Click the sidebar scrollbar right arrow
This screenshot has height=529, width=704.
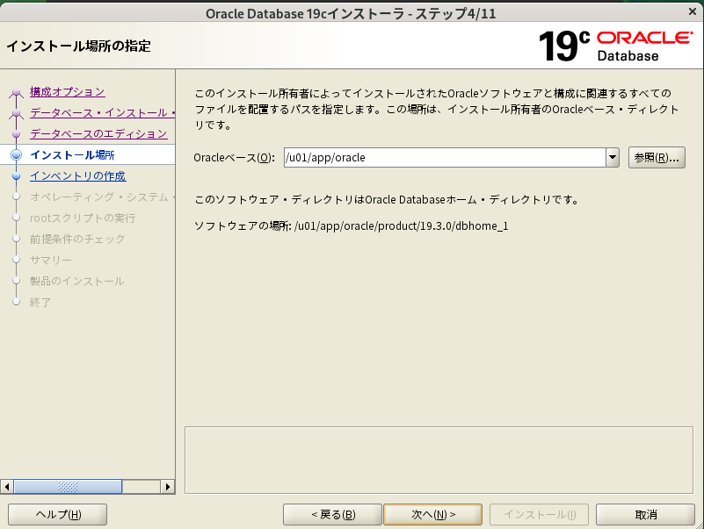pos(168,486)
